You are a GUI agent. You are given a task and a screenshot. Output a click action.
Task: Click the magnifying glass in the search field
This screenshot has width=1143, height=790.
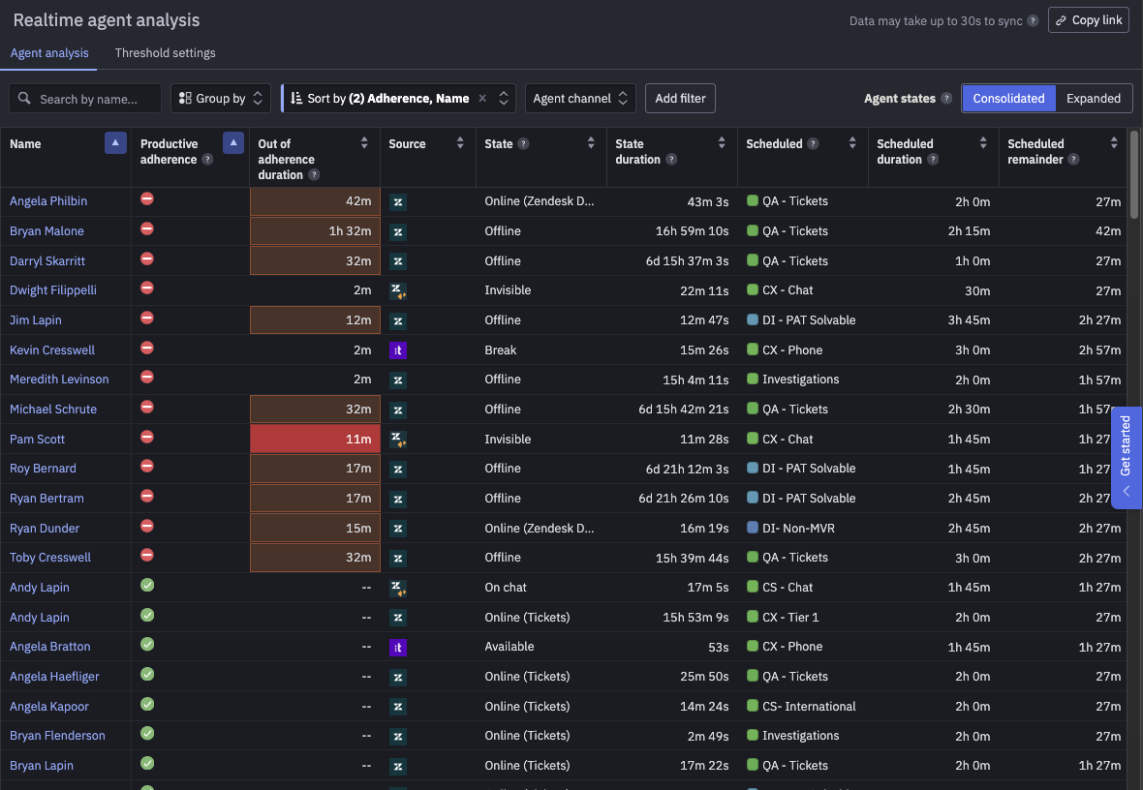tap(23, 98)
